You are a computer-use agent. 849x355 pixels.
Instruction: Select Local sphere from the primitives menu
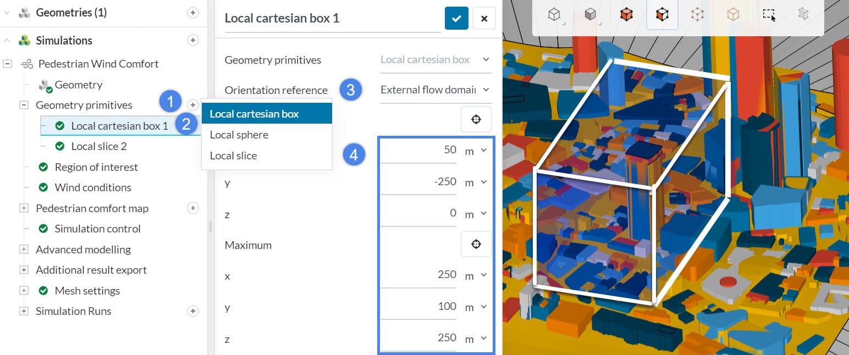(x=239, y=134)
